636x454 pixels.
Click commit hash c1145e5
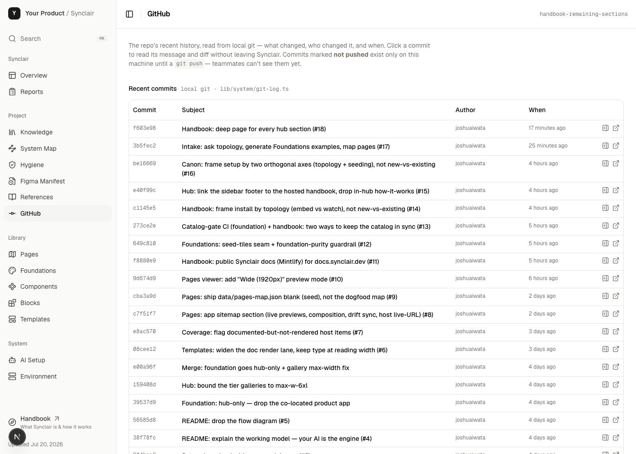click(x=144, y=208)
